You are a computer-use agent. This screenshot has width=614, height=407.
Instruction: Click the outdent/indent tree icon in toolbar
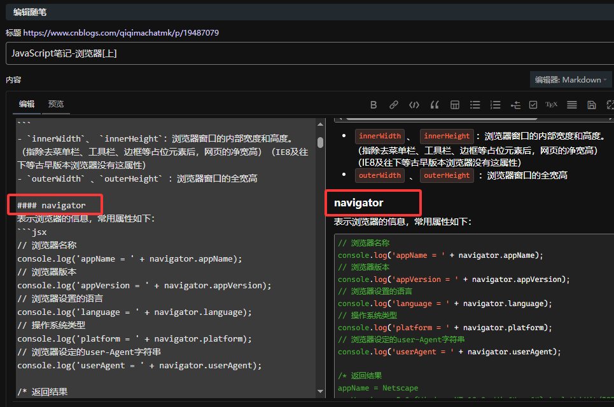pyautogui.click(x=515, y=105)
